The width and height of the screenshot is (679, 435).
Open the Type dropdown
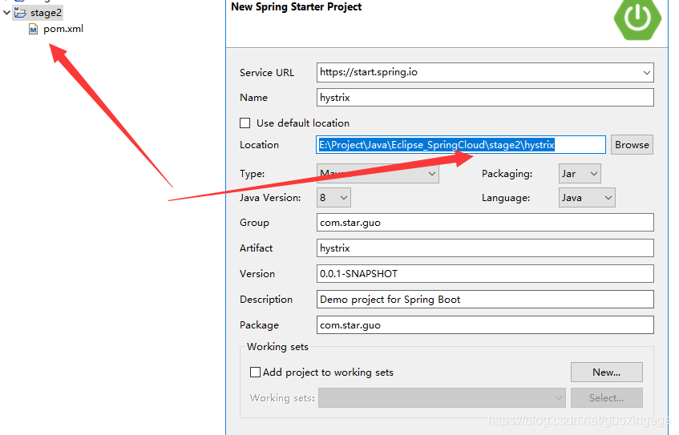click(378, 174)
